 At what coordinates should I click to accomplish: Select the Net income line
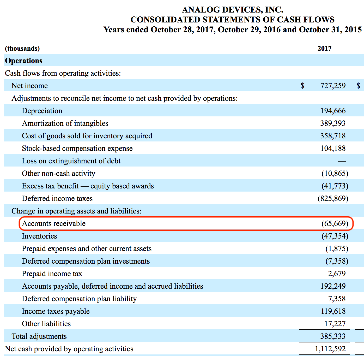tap(29, 86)
